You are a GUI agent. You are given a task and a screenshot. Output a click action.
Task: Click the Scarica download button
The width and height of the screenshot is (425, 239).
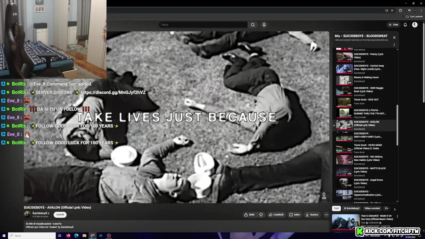point(312,215)
